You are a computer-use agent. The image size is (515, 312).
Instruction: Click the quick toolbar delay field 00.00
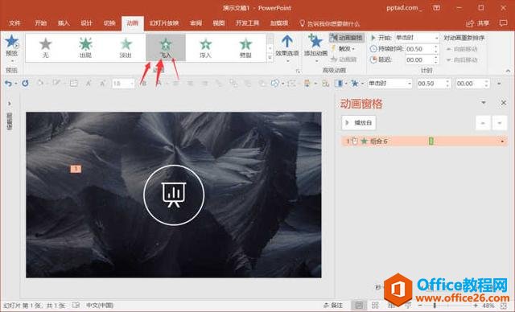click(x=472, y=84)
